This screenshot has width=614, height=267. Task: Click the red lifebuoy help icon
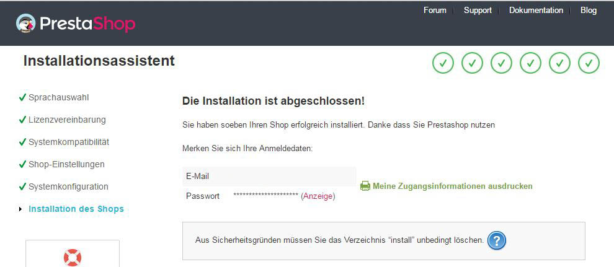tap(73, 258)
